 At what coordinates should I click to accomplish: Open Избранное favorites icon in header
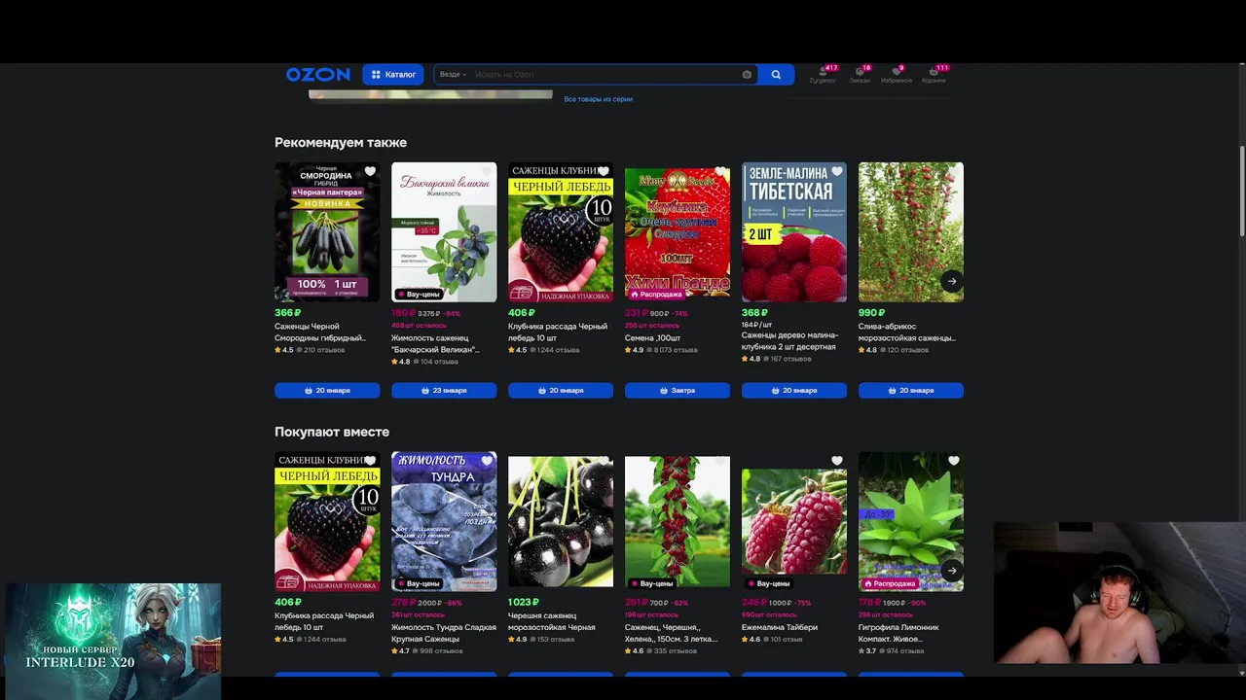(x=897, y=75)
